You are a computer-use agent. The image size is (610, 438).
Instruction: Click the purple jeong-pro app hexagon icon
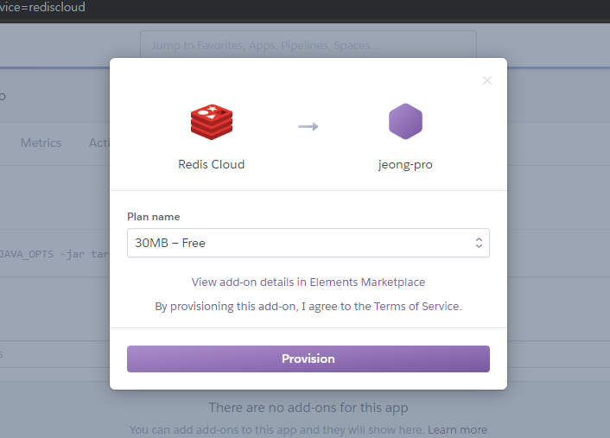coord(405,121)
